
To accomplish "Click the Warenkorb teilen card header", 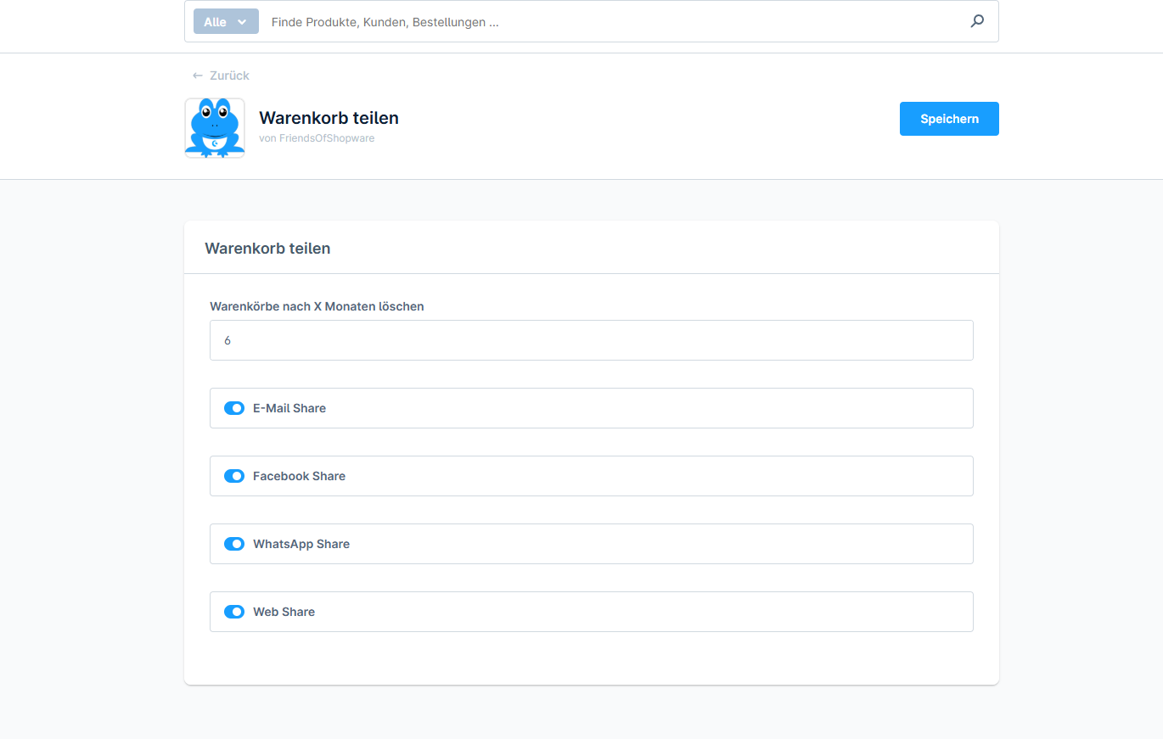I will coord(267,249).
